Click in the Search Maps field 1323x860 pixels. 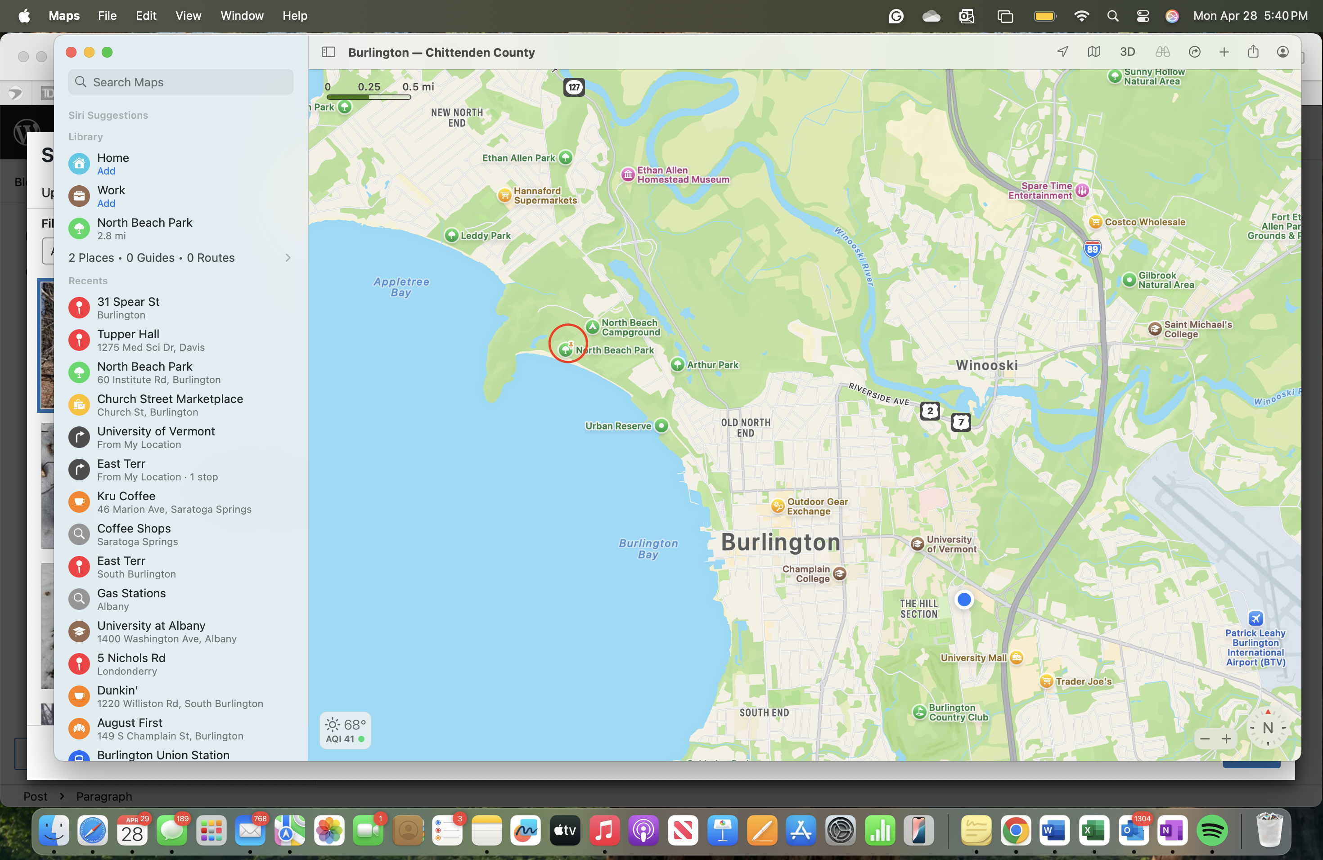[x=180, y=82]
